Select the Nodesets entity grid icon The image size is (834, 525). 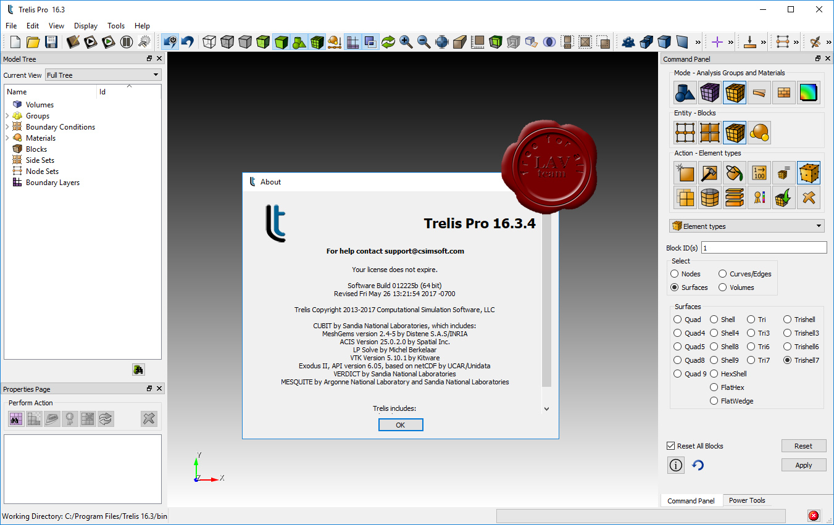(x=685, y=133)
